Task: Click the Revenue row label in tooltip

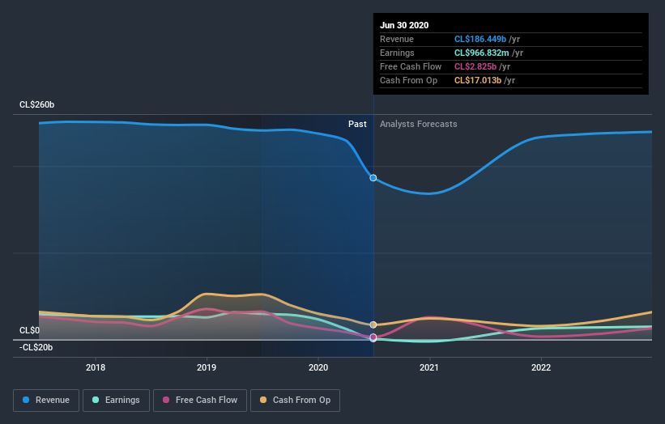Action: 397,39
